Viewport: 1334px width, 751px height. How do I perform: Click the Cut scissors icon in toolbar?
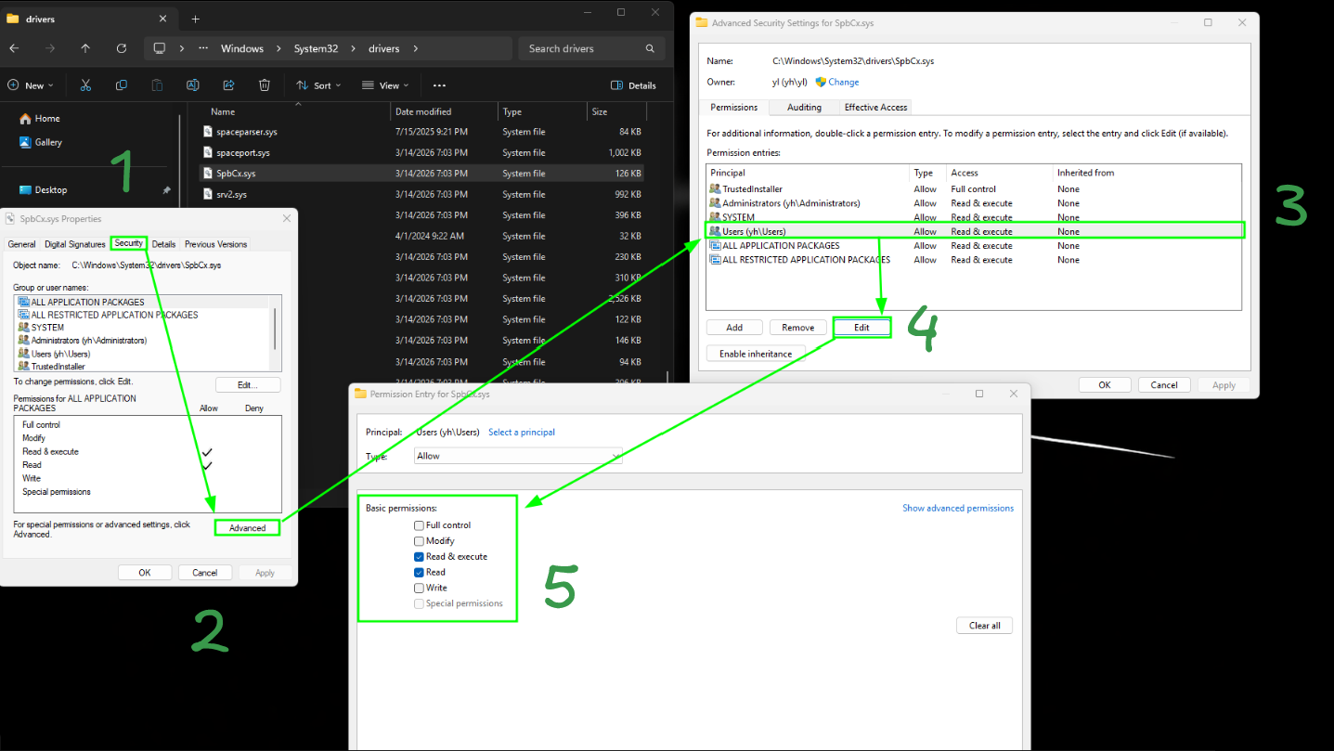85,85
